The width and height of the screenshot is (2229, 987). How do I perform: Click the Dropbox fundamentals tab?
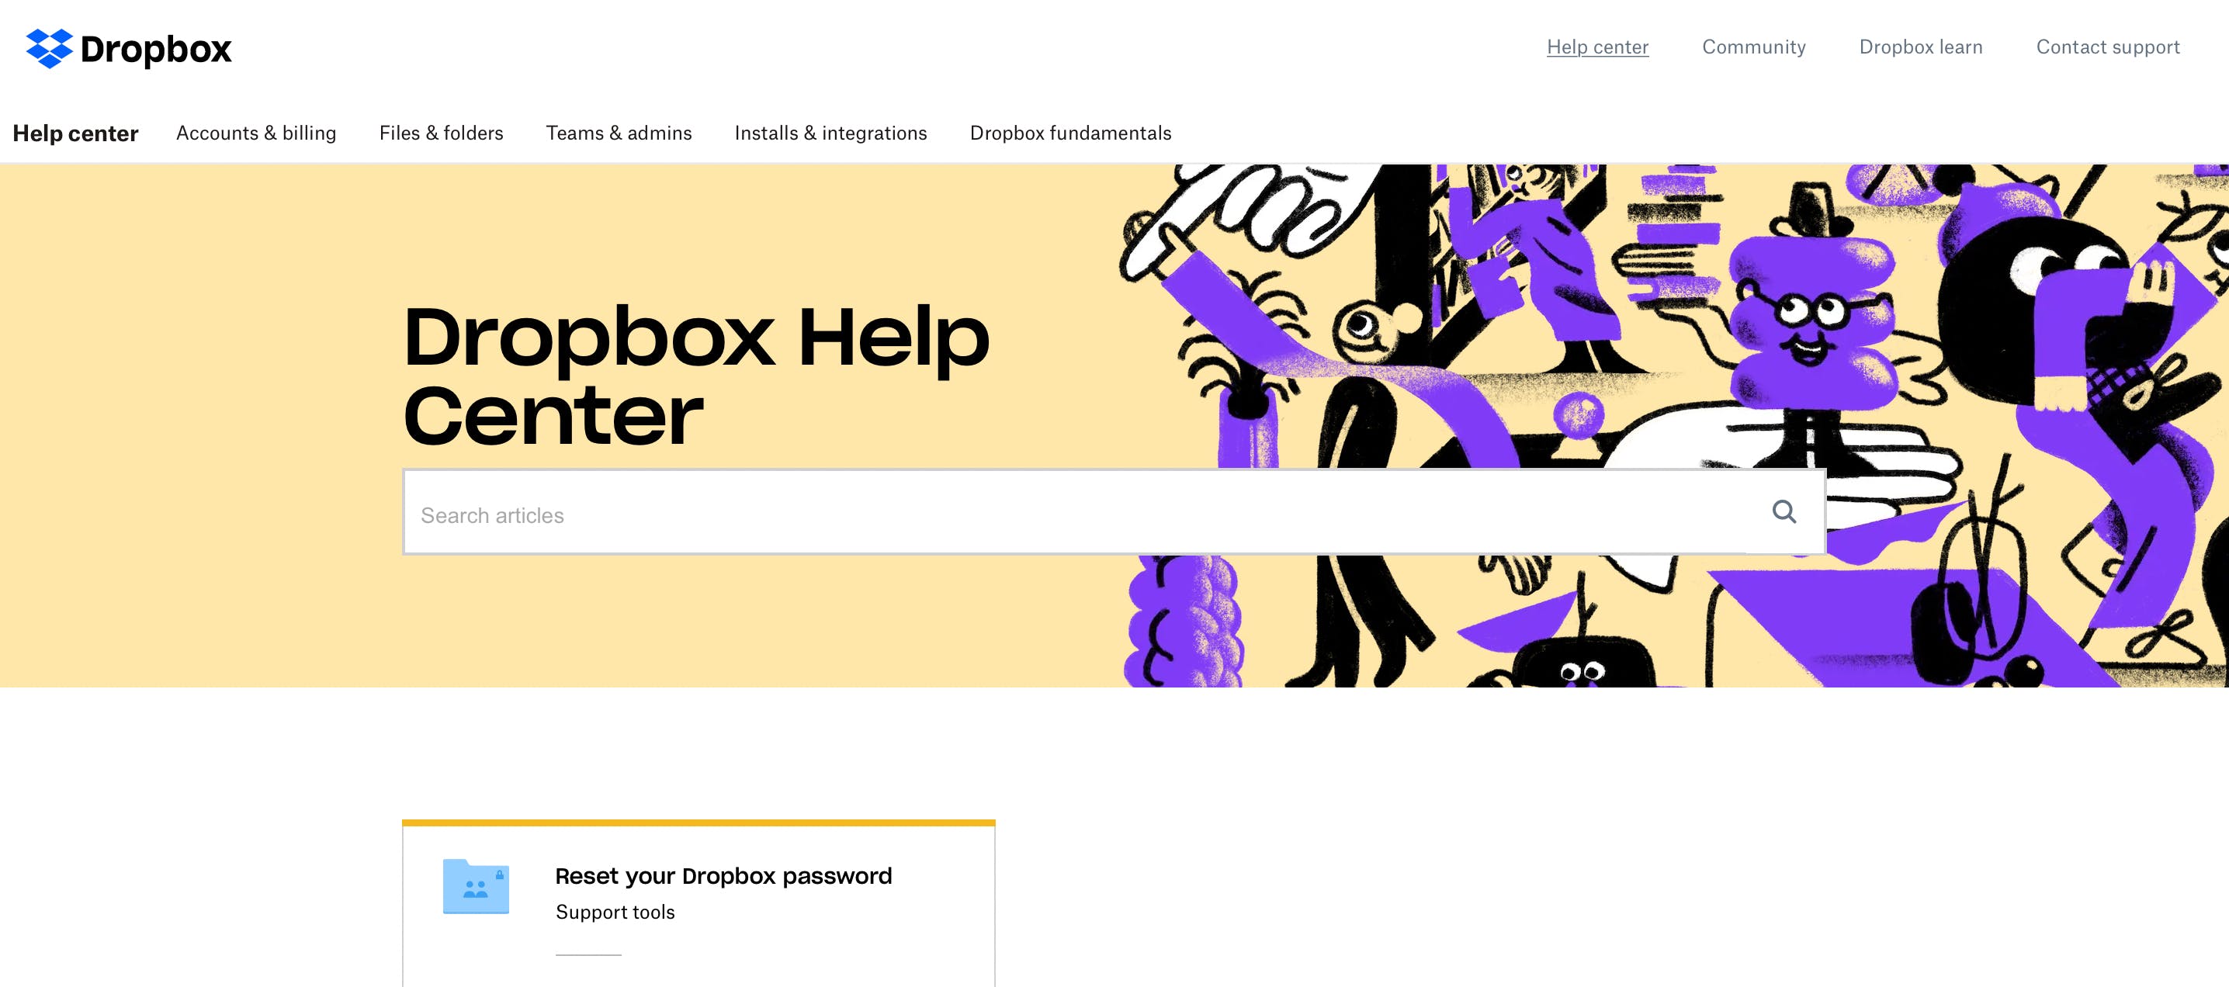[x=1069, y=131]
